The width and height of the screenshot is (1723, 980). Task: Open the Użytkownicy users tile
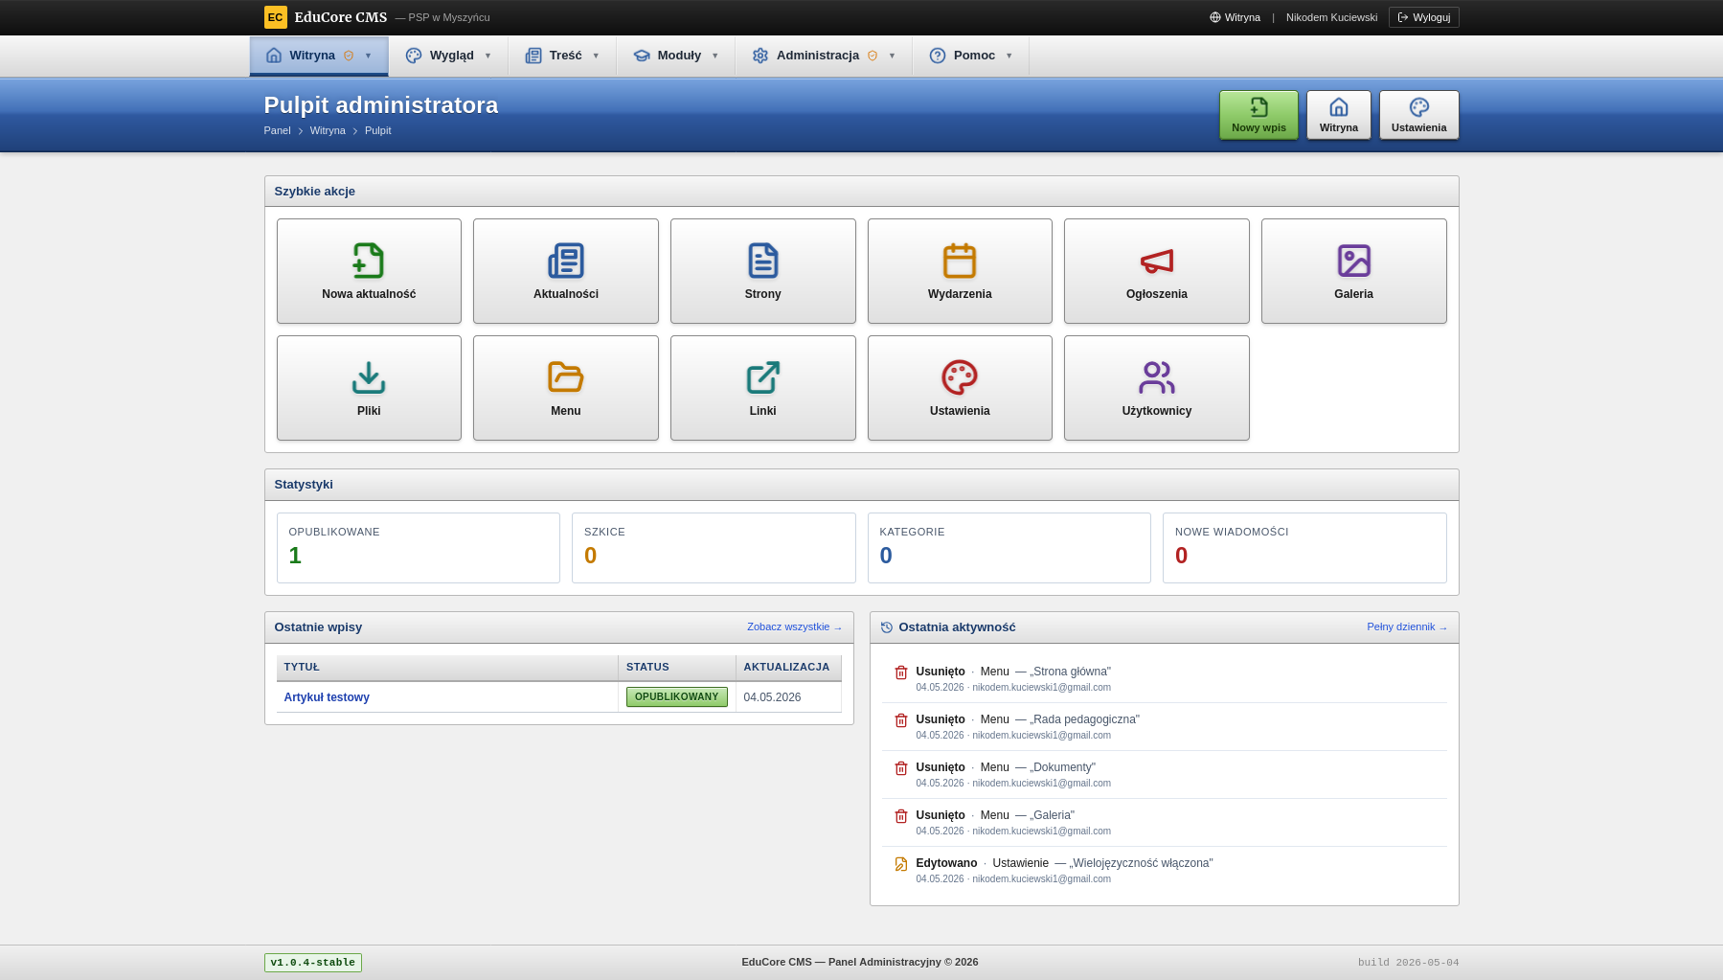[x=1157, y=388]
